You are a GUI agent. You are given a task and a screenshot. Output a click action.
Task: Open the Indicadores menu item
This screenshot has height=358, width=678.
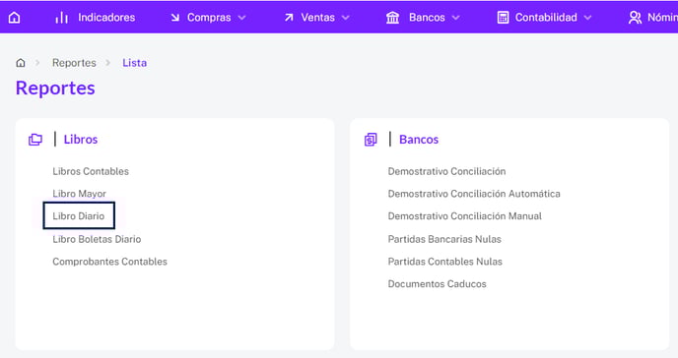106,18
